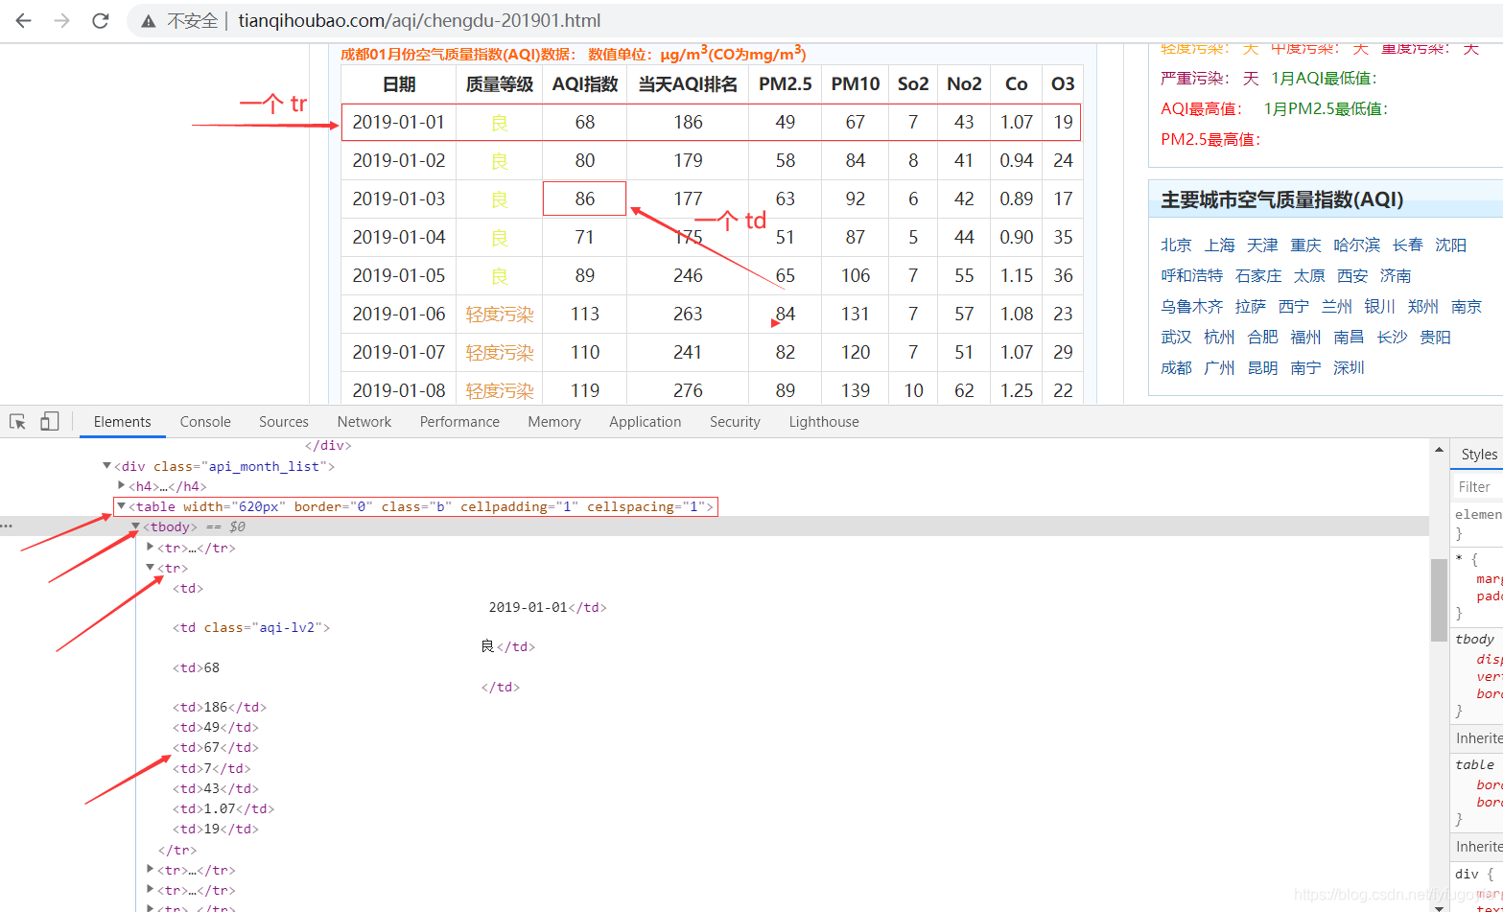The width and height of the screenshot is (1503, 912).
Task: Open the Memory tab
Action: 554,422
